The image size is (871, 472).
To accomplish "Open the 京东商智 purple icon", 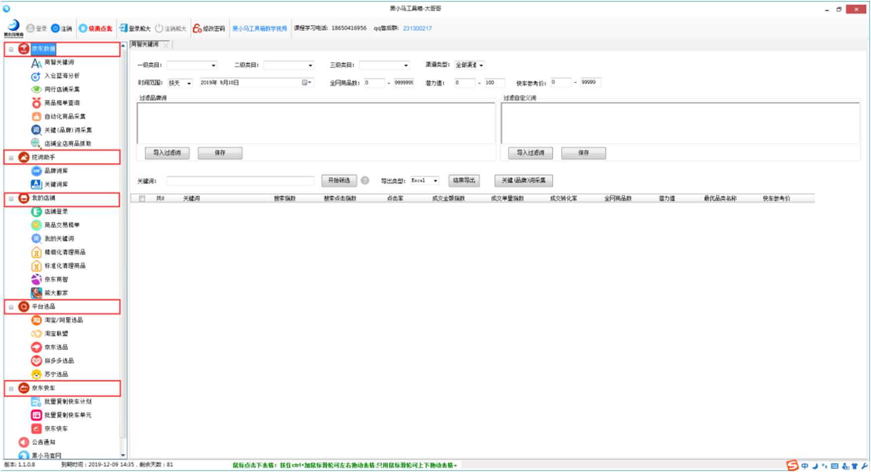I will [x=36, y=279].
